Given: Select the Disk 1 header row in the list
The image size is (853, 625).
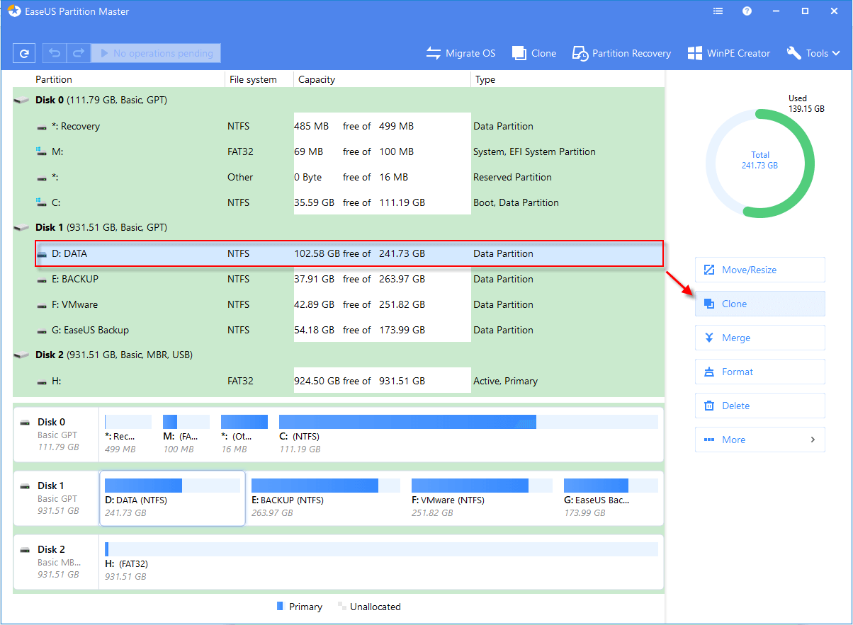Looking at the screenshot, I should (339, 227).
